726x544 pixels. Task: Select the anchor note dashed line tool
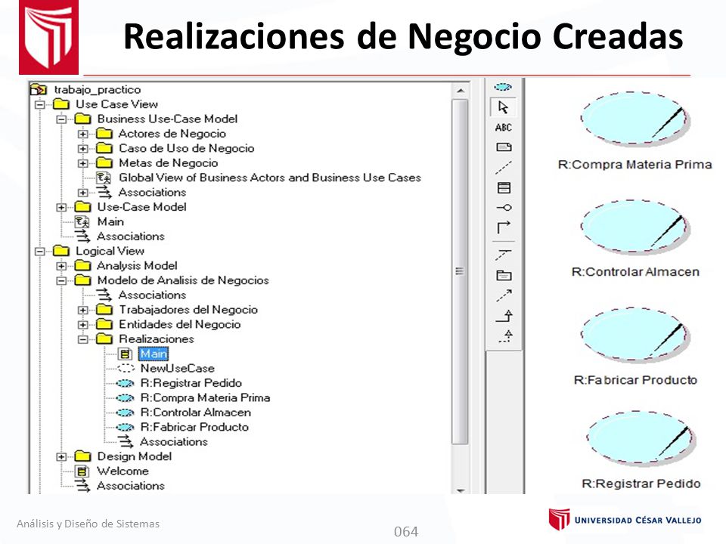[504, 168]
